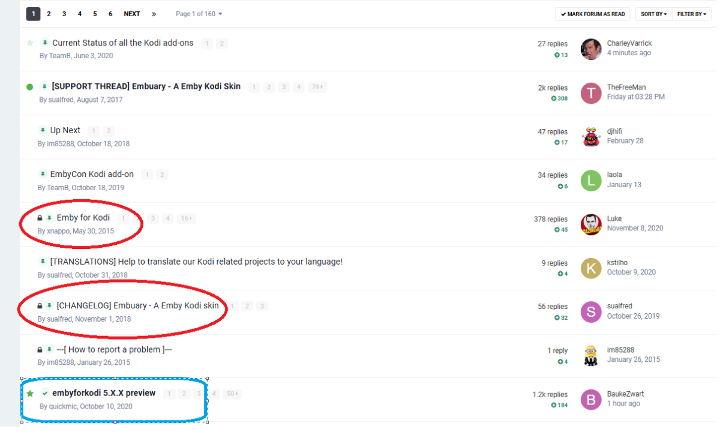Click TheFreeMan's letter T avatar
The width and height of the screenshot is (720, 441).
(x=591, y=93)
